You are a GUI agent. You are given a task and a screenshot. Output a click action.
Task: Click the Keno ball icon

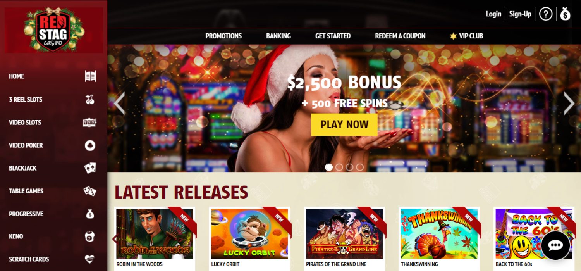click(90, 236)
